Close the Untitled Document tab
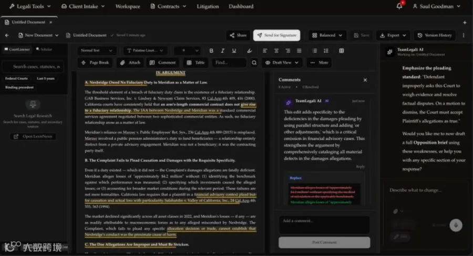Image resolution: width=473 pixels, height=256 pixels. point(50,22)
